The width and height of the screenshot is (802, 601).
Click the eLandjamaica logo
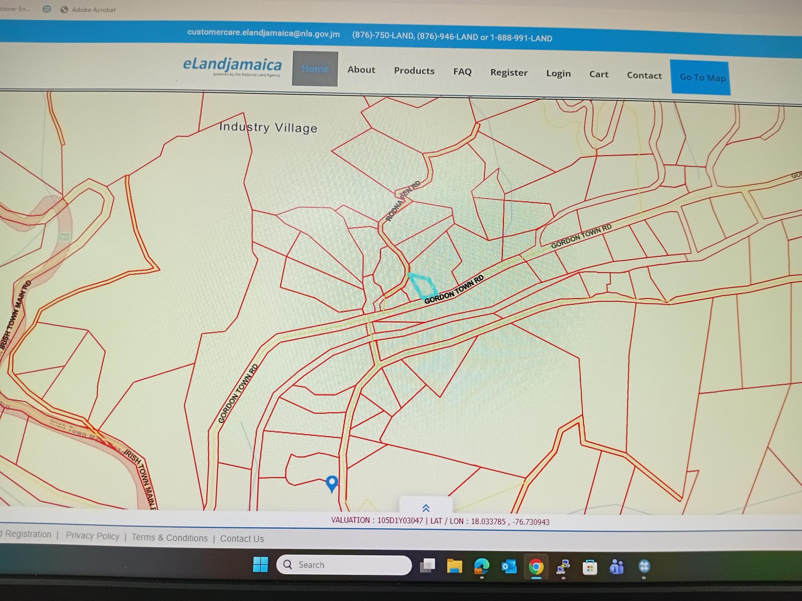(232, 66)
